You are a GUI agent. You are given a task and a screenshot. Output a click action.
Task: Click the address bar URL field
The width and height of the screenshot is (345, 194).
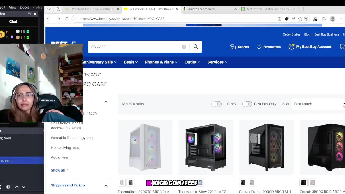(175, 19)
